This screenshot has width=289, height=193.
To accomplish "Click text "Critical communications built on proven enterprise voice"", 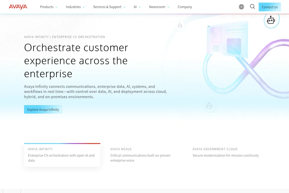I will point(140,158).
